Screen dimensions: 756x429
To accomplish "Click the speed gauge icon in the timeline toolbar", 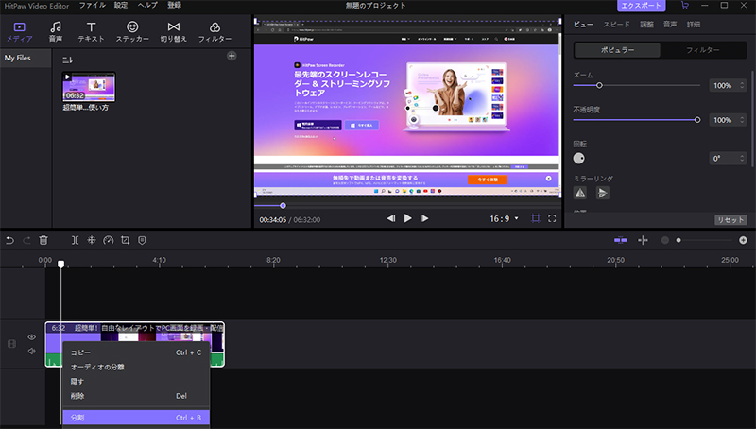I will click(108, 240).
